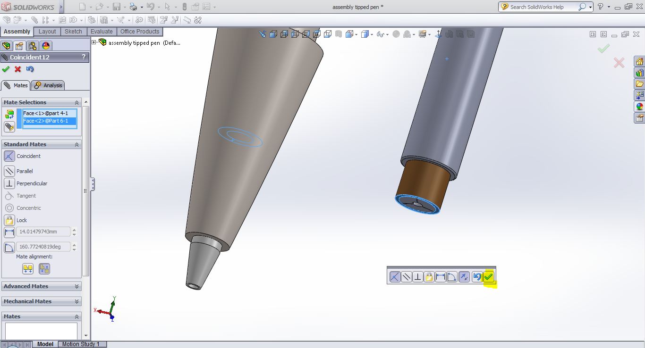The image size is (645, 348).
Task: Click the Mates tab in PropertyManager
Action: click(16, 85)
